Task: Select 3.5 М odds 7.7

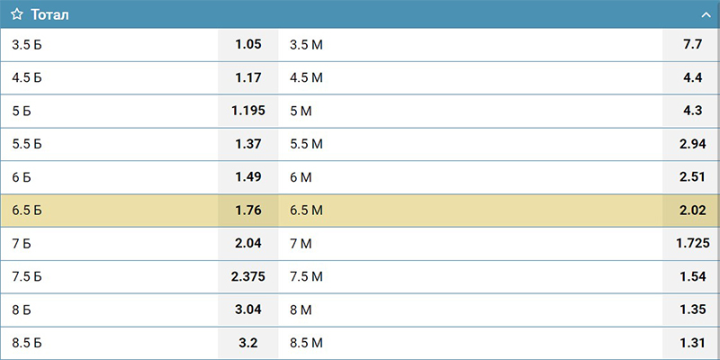Action: point(691,45)
